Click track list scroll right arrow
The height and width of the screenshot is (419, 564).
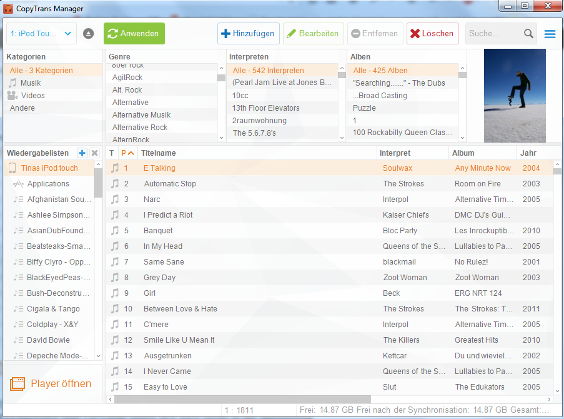coord(549,399)
